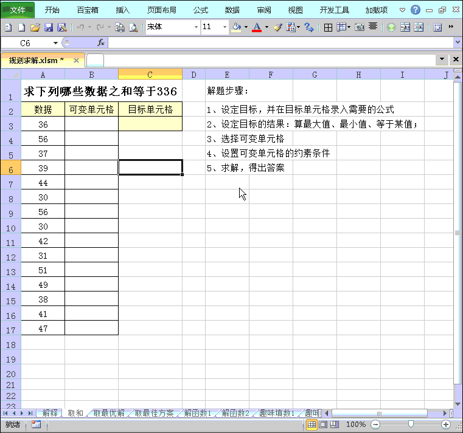Select Normal view icon in status bar
The width and height of the screenshot is (463, 433).
click(312, 424)
